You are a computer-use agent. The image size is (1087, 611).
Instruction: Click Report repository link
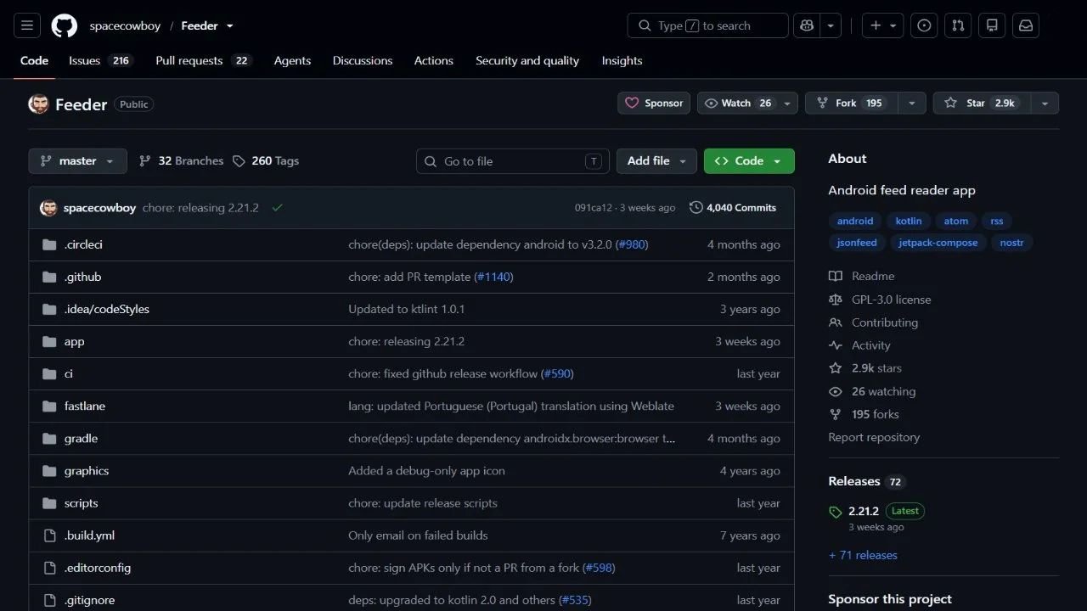click(874, 437)
